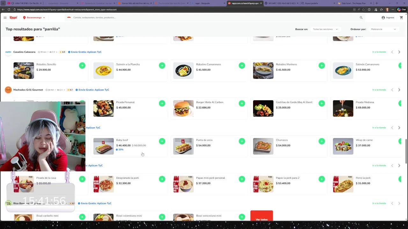The width and height of the screenshot is (408, 229).
Task: Open the Burger Mixta Al Carbon thumbnail
Action: coord(183,108)
